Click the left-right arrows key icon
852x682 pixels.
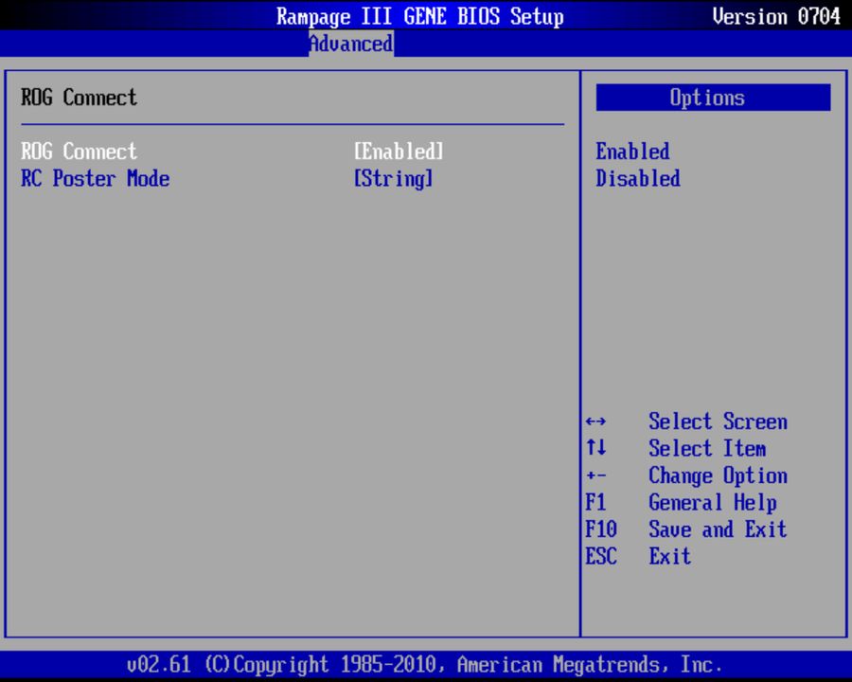click(596, 422)
